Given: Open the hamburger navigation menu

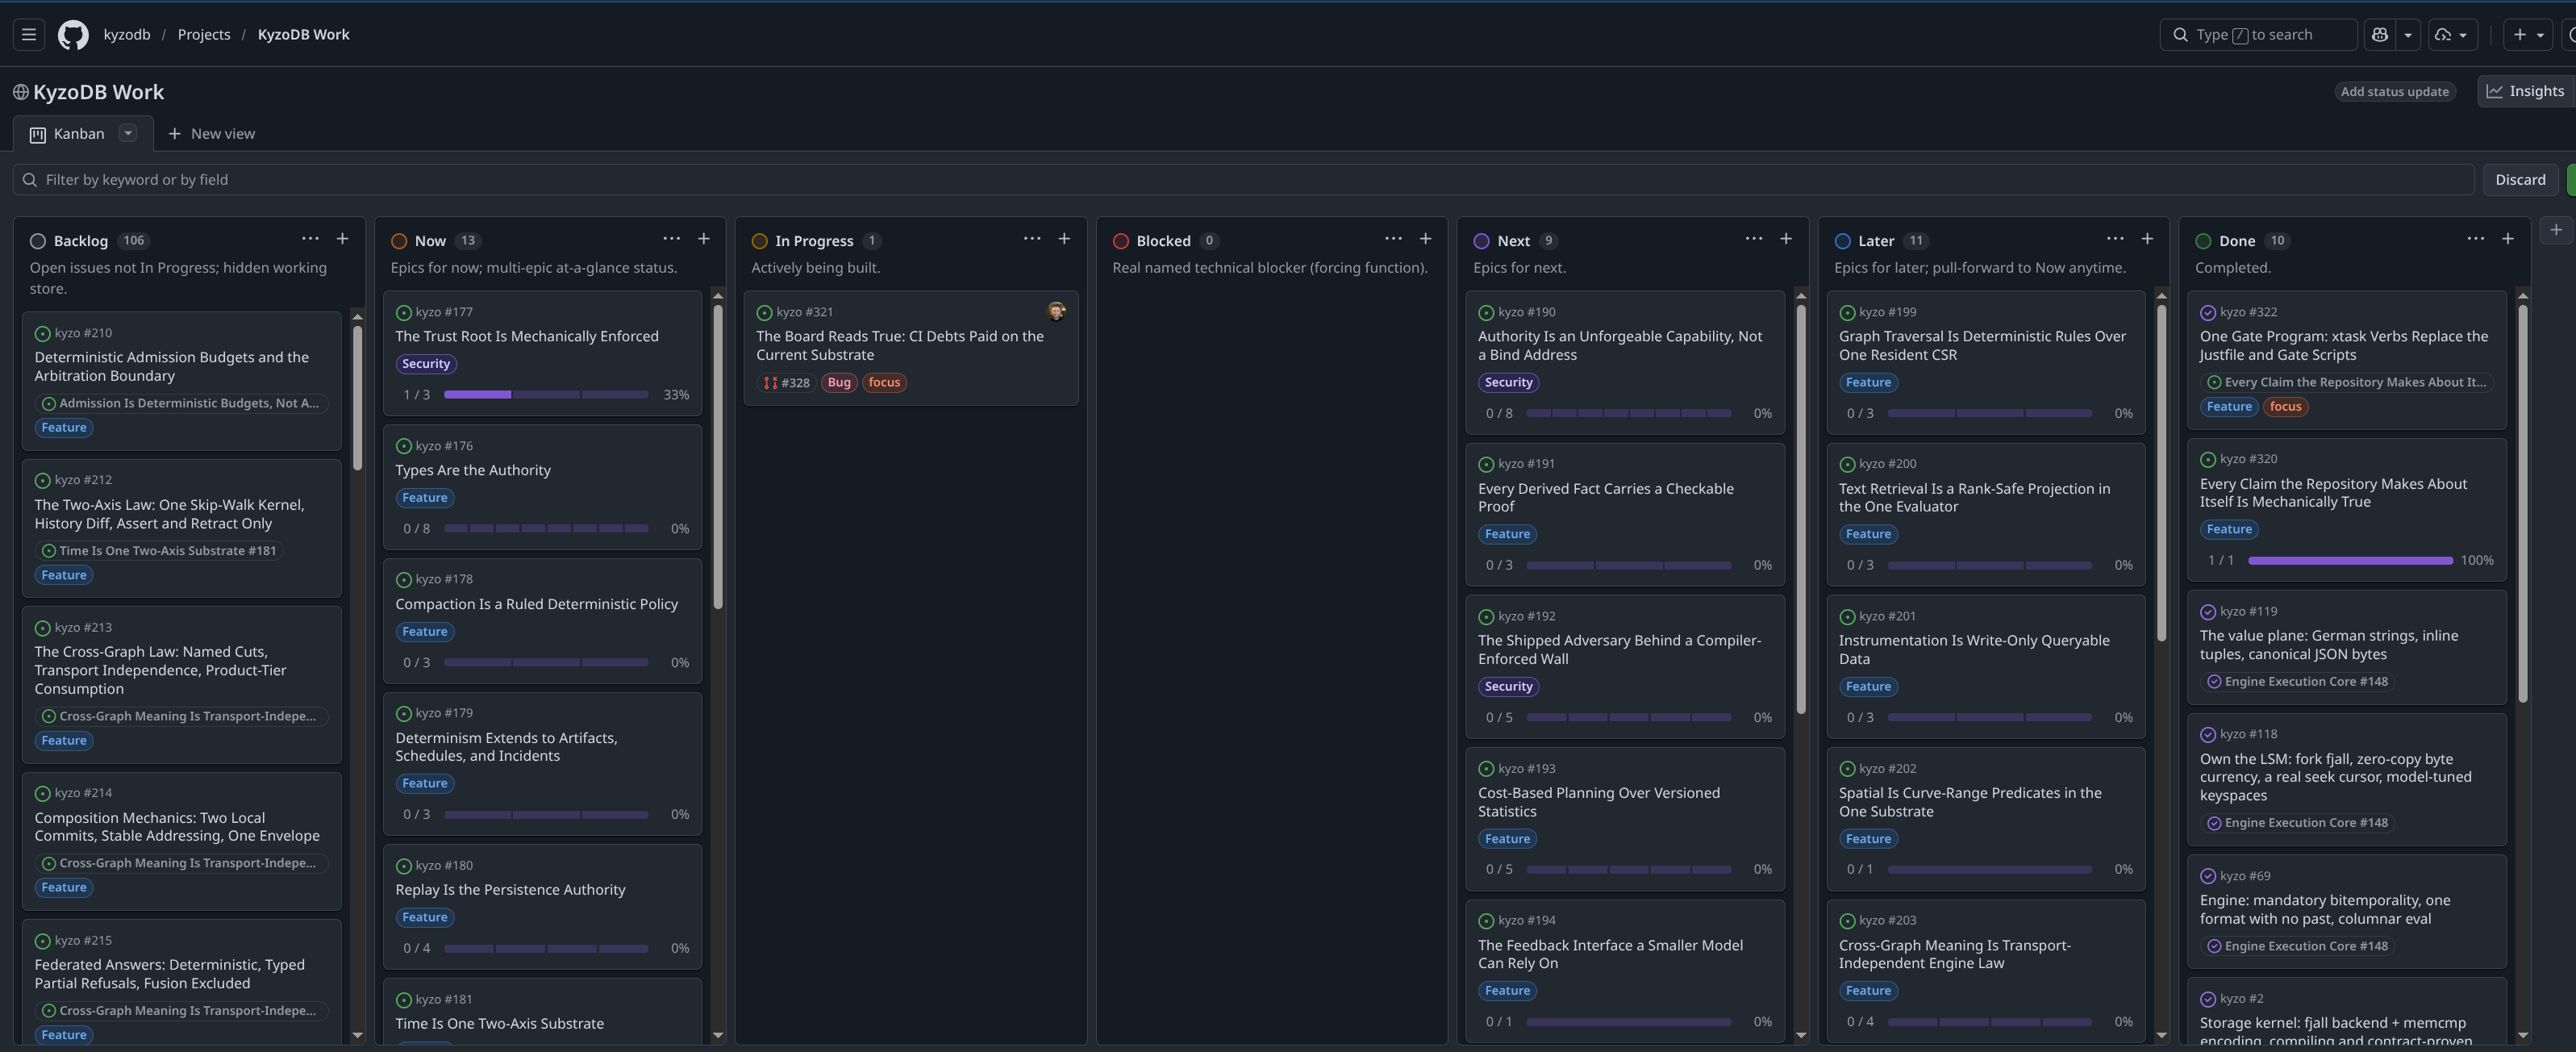Looking at the screenshot, I should [29, 34].
